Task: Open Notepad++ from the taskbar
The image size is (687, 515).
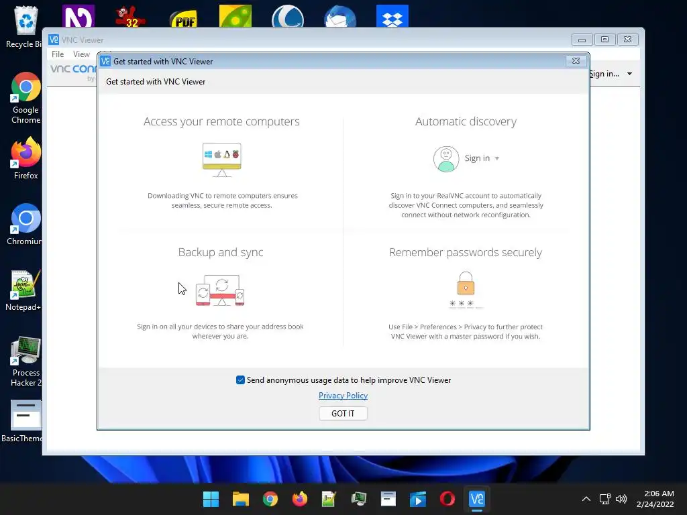Action: click(329, 499)
